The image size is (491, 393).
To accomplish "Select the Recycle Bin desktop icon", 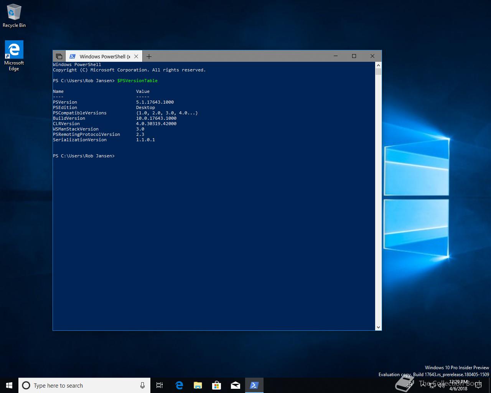I will pyautogui.click(x=14, y=16).
